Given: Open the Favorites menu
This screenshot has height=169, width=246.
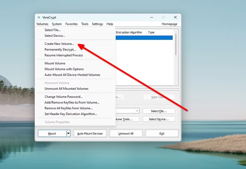Looking at the screenshot, I should coord(72,24).
